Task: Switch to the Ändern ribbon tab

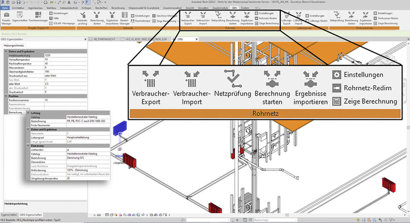Action: click(x=245, y=8)
